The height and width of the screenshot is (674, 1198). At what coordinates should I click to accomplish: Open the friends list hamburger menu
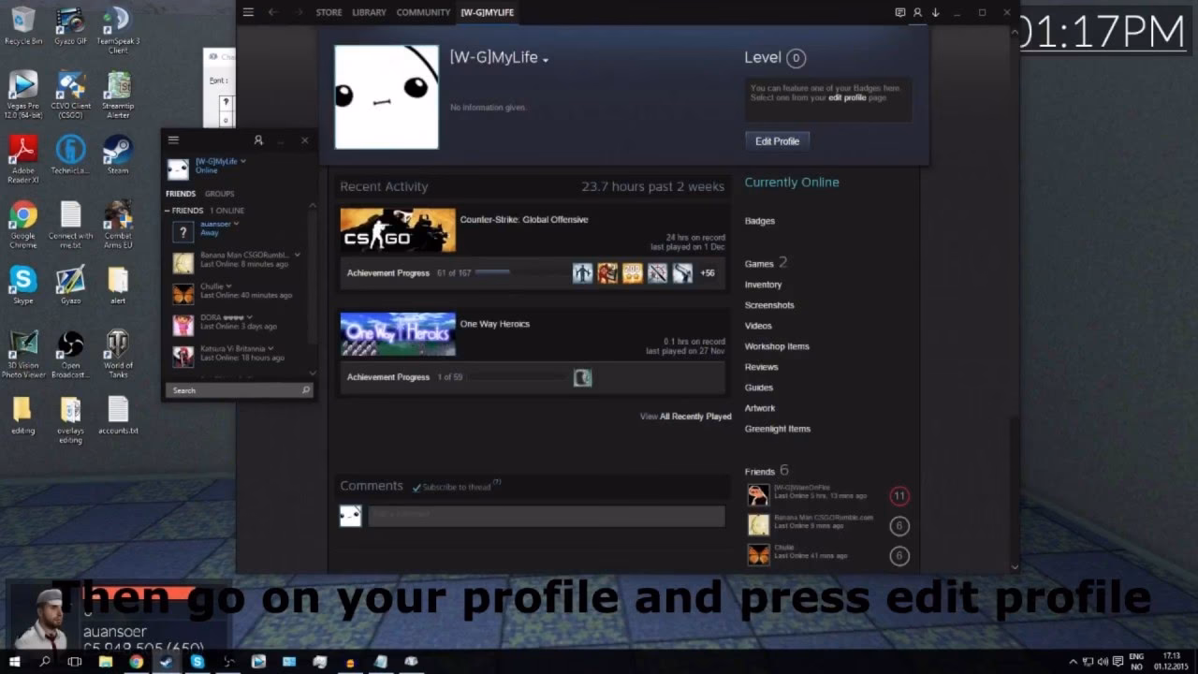pos(173,139)
